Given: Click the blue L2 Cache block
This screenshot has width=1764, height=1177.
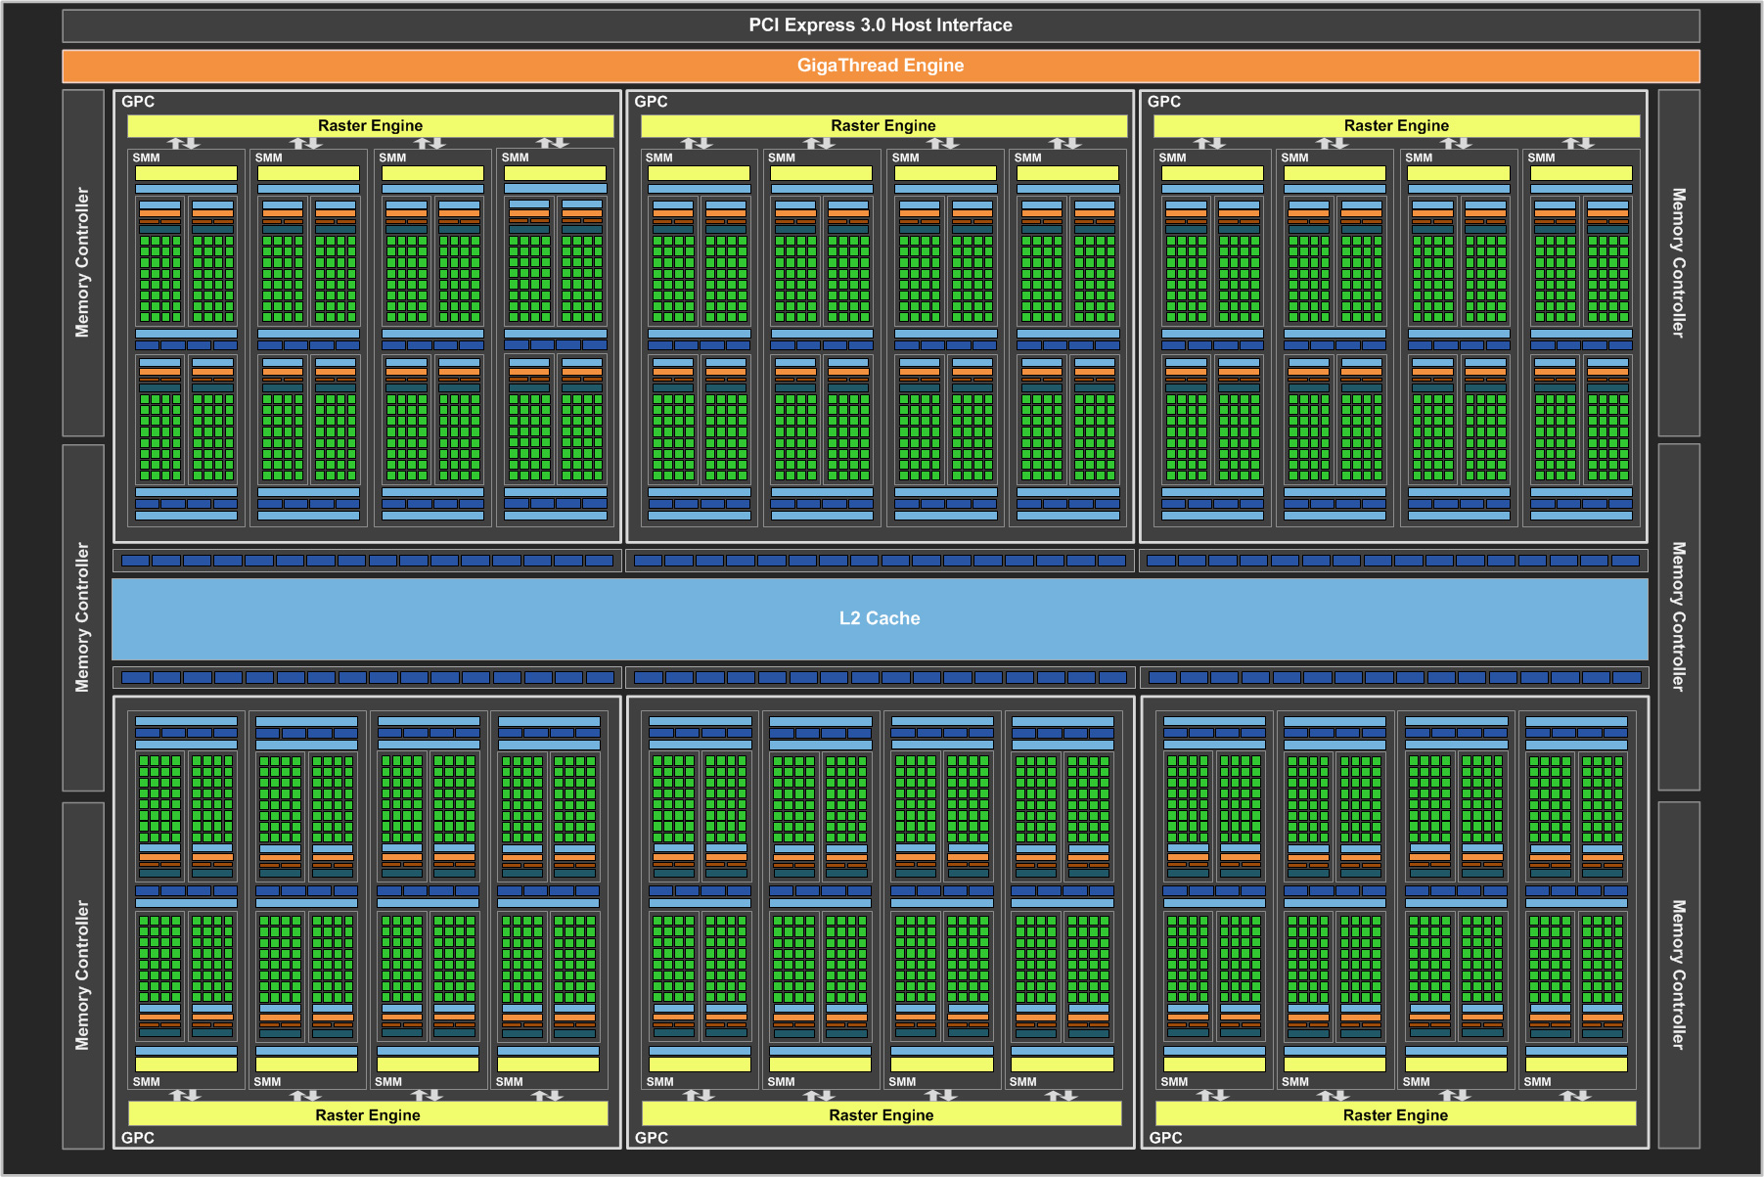Looking at the screenshot, I should click(880, 618).
